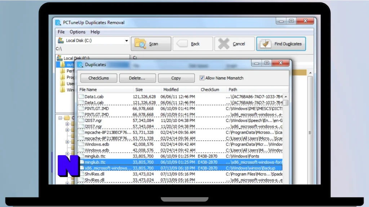
Task: Click the Find Duplicates button
Action: 281,43
